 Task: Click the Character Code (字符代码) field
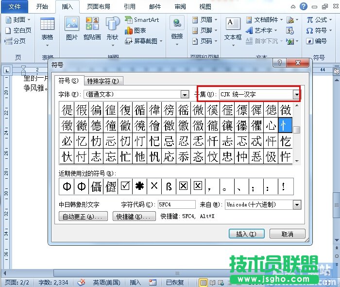coord(176,204)
